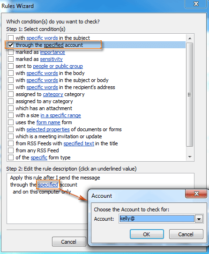Click the 'importance' link
Screen dimensions: 209x254
(52, 52)
